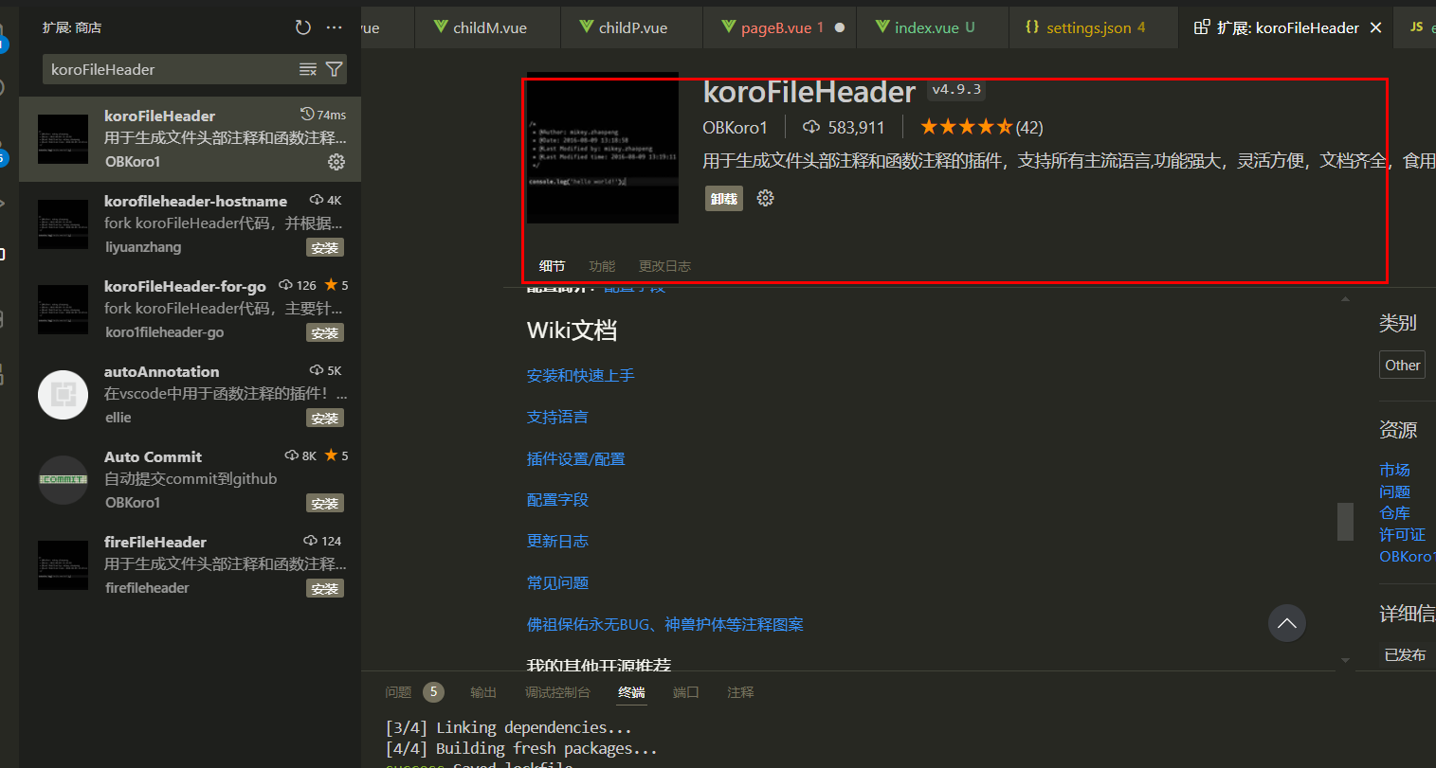Click the readme scroll-up arrow
1436x768 pixels.
[1345, 299]
